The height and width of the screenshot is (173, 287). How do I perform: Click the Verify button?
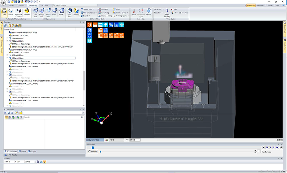[85, 16]
